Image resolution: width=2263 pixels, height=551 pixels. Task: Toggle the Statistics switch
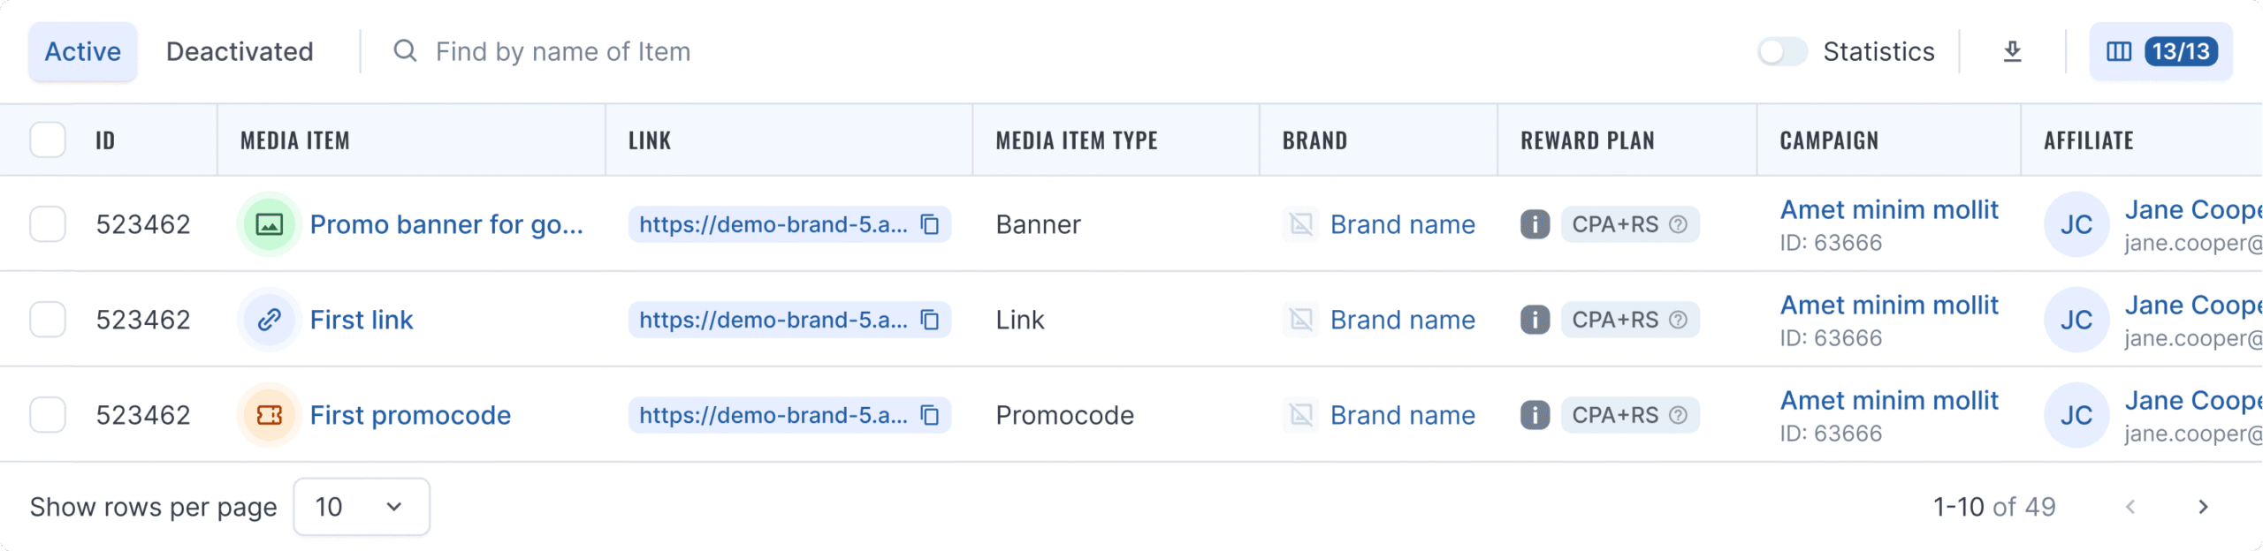point(1782,51)
